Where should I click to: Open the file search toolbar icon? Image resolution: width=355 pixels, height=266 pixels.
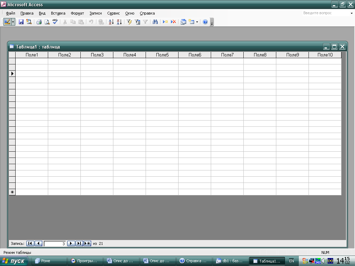pyautogui.click(x=29, y=22)
